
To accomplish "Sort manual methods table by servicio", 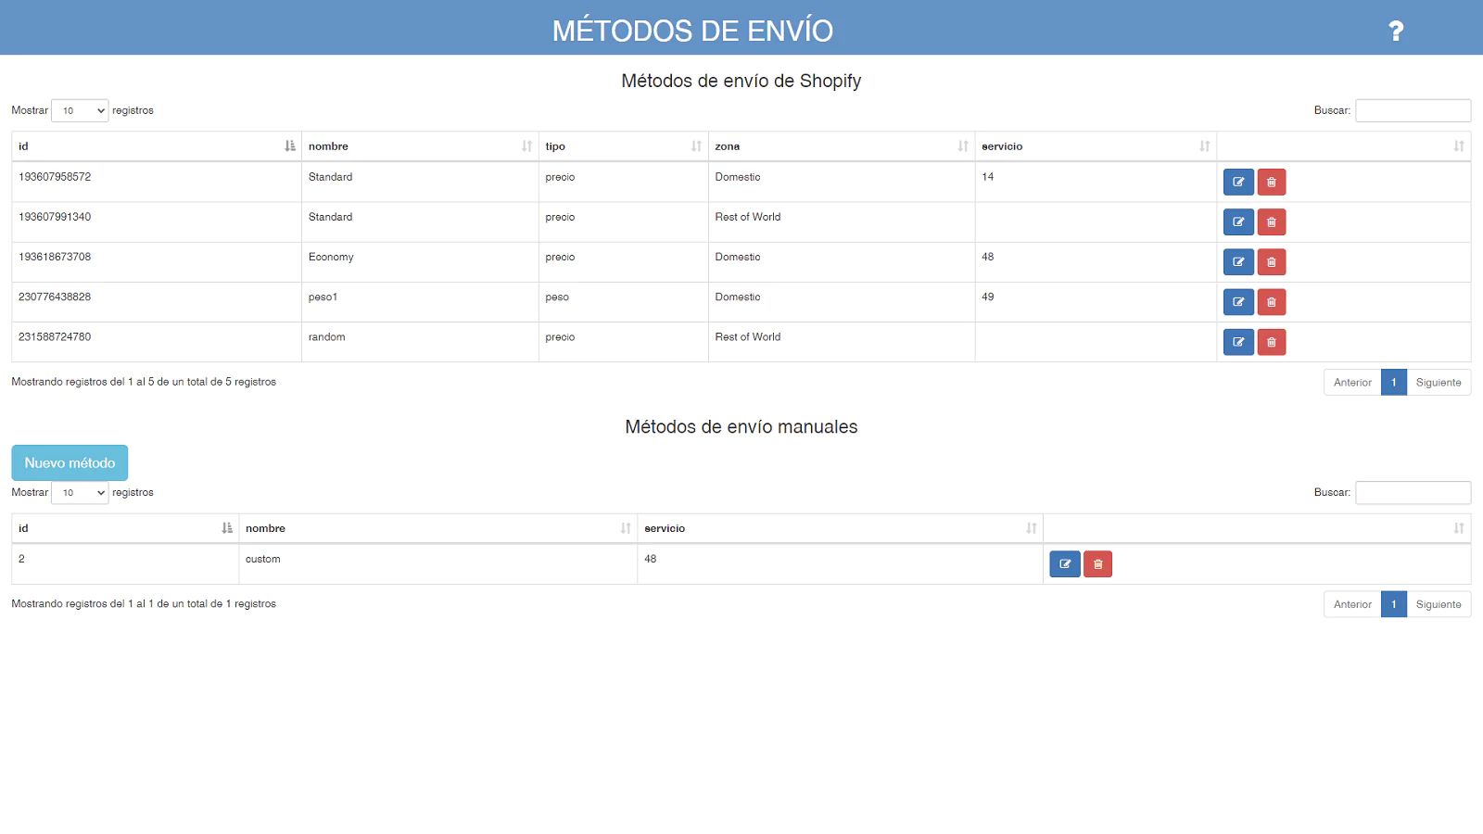I will [x=841, y=528].
